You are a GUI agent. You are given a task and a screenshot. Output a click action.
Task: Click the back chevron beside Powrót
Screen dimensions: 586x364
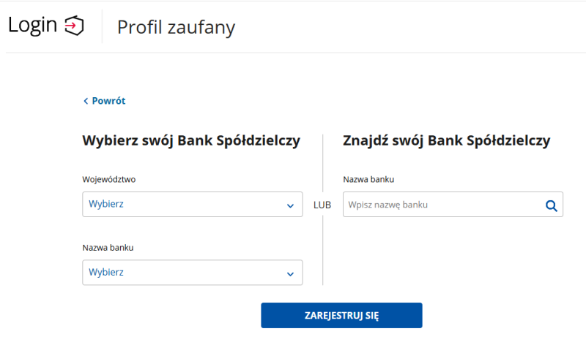pos(86,101)
